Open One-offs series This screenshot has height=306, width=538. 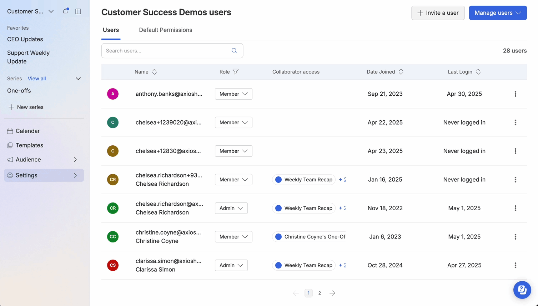19,91
